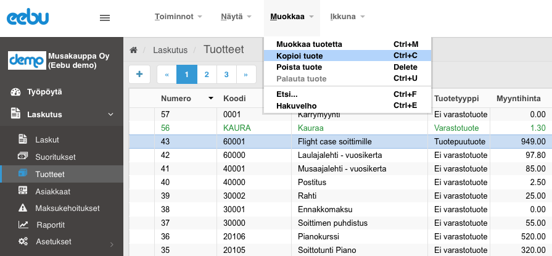This screenshot has height=256, width=552.
Task: Open Maksukehoitukset in the sidebar
Action: pos(67,208)
